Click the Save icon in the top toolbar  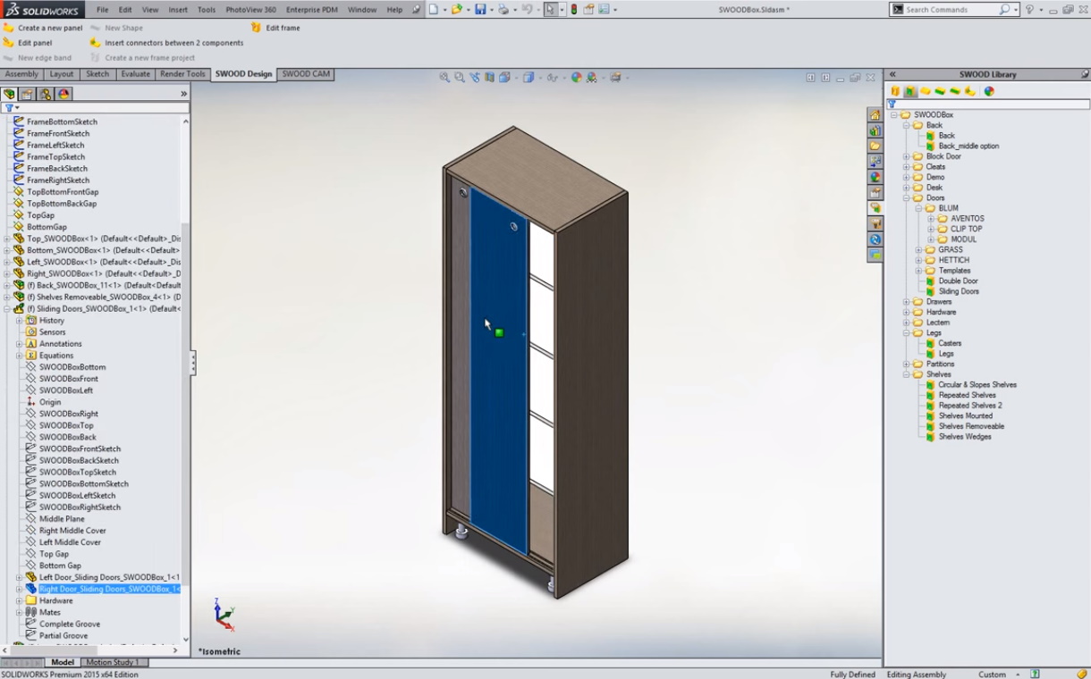(480, 10)
